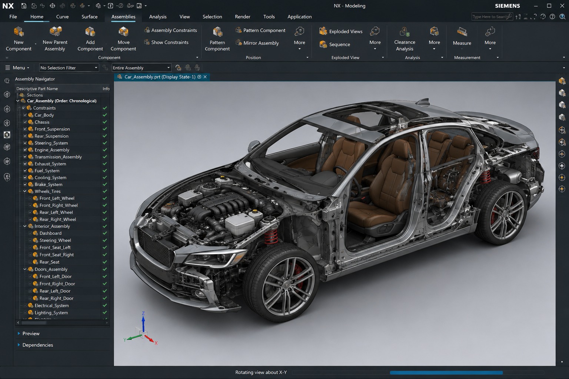
Task: Toggle the Car_Body visibility checkbox
Action: 25,115
